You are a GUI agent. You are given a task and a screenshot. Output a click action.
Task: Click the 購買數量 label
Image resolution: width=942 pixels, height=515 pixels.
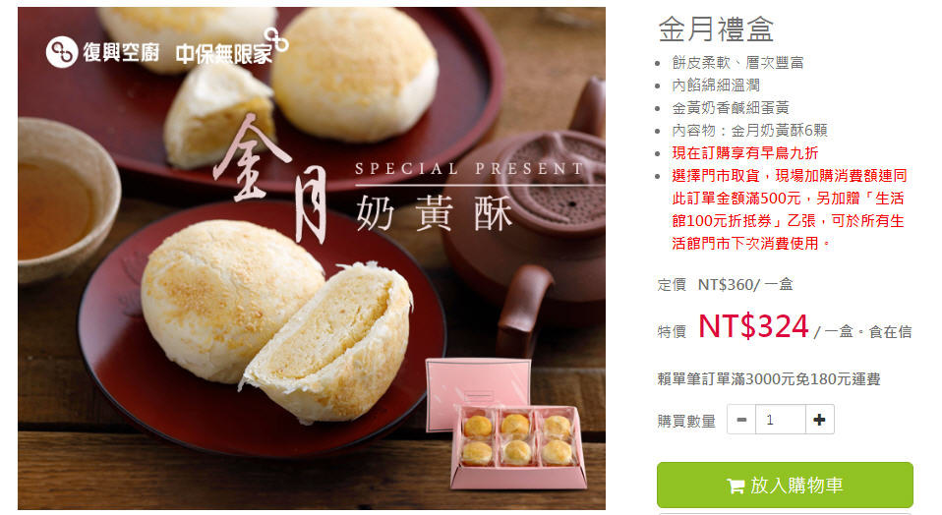(x=686, y=421)
